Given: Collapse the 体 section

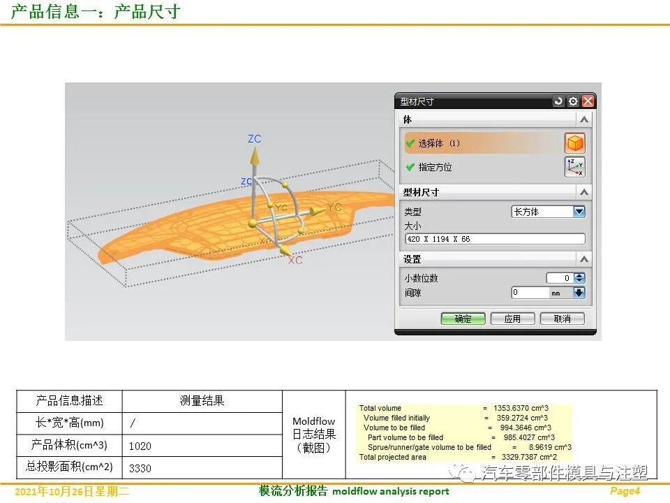Looking at the screenshot, I should (584, 119).
